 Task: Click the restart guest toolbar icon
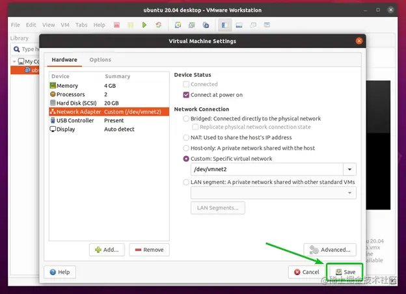pos(159,25)
